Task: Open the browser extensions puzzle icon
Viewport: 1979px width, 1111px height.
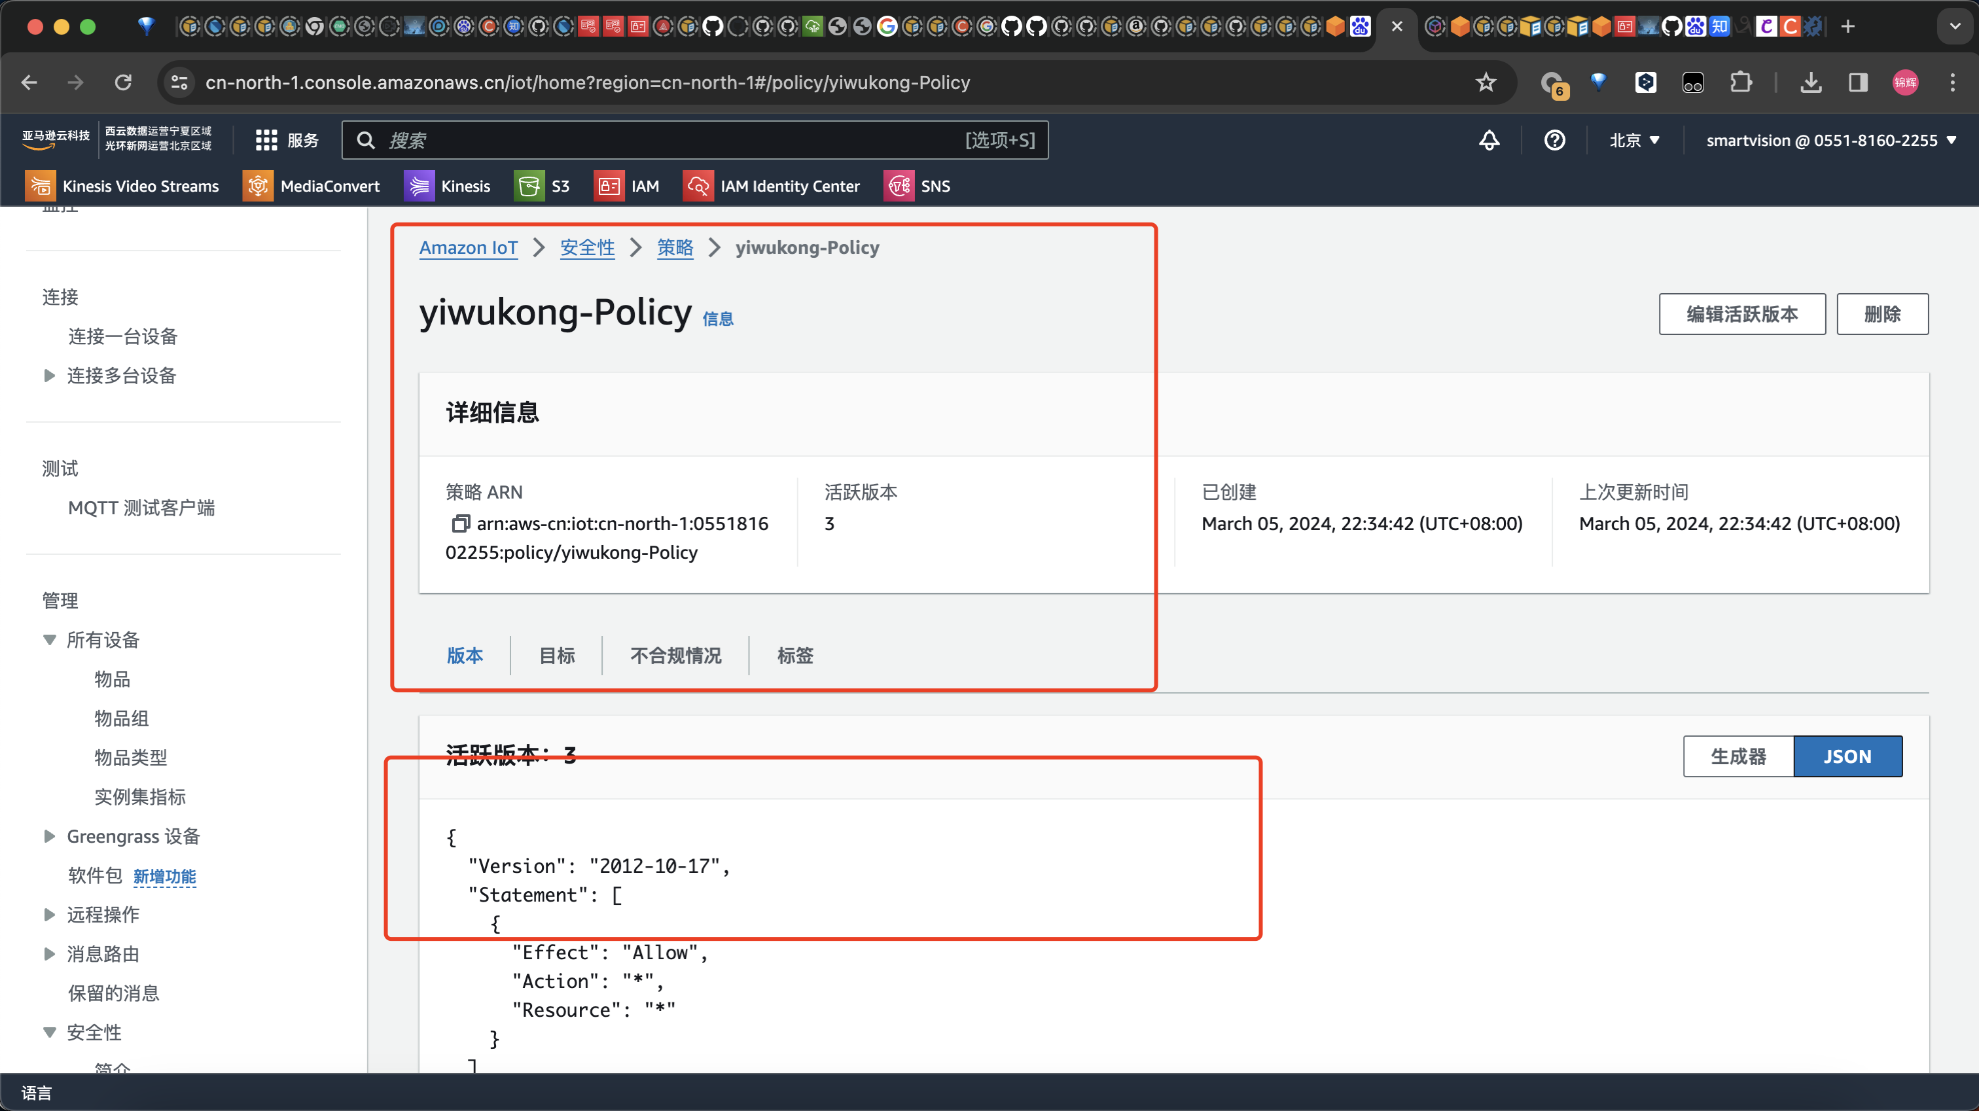Action: click(x=1741, y=82)
